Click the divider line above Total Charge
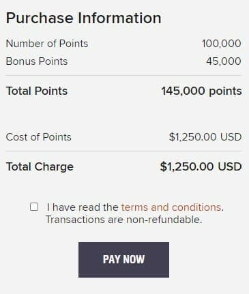This screenshot has width=249, height=294. 123,151
